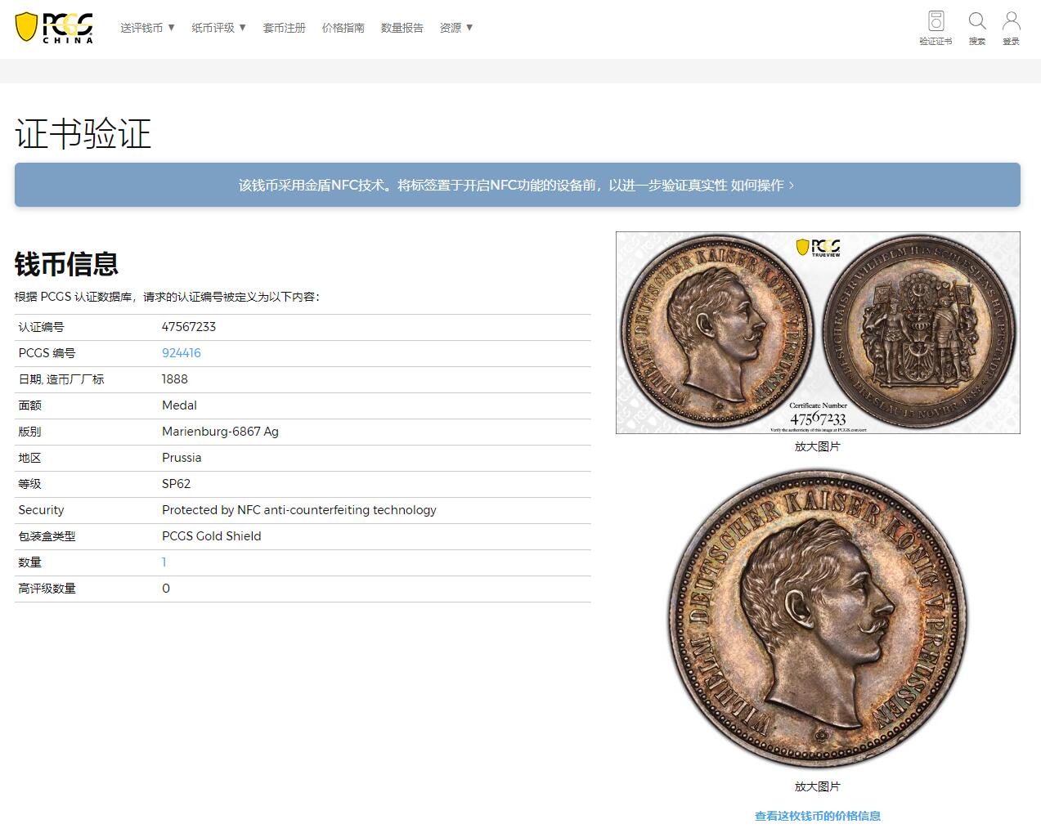Open the TrueView two-sided medal thumbnail
This screenshot has width=1041, height=833.
(818, 333)
